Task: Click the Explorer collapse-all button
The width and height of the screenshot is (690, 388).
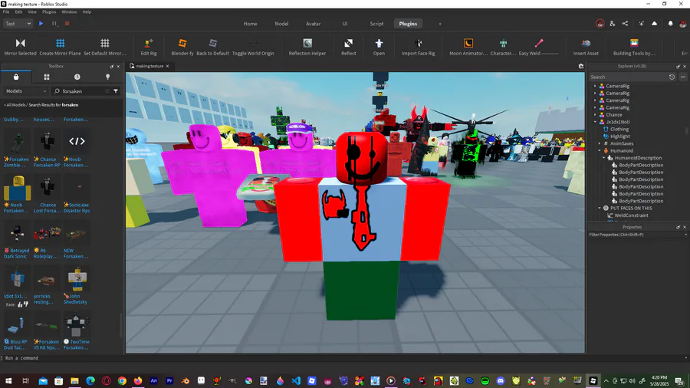Action: coord(683,77)
